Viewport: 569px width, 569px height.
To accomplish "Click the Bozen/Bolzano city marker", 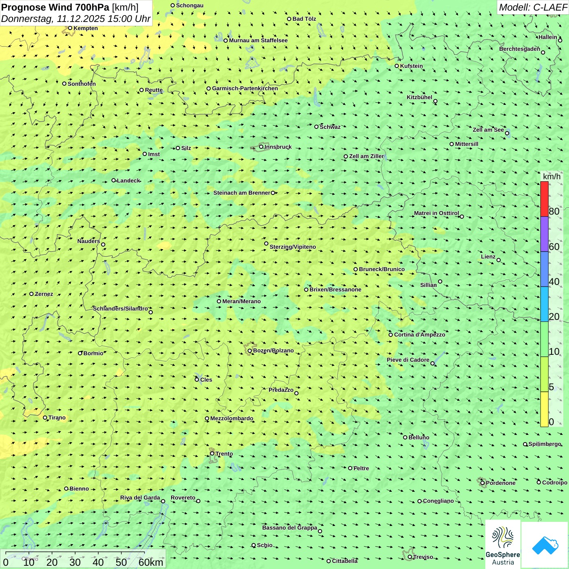I will point(250,351).
